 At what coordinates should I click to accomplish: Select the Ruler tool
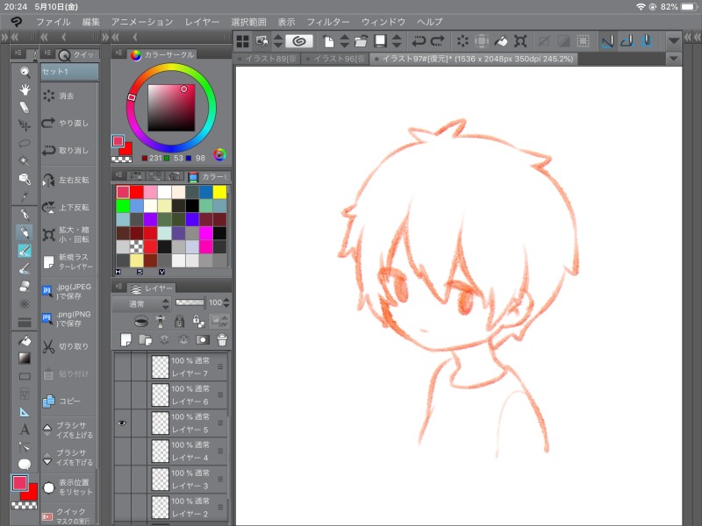click(x=25, y=412)
